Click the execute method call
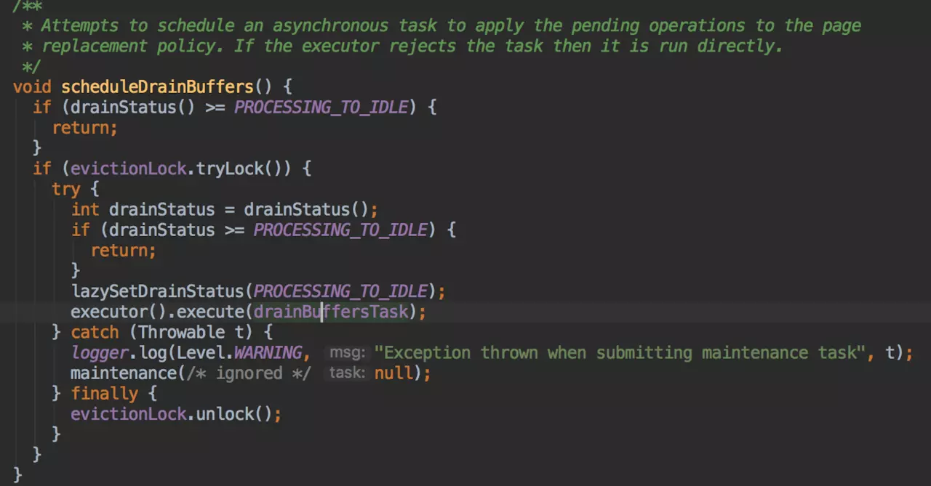931x486 pixels. coord(210,312)
